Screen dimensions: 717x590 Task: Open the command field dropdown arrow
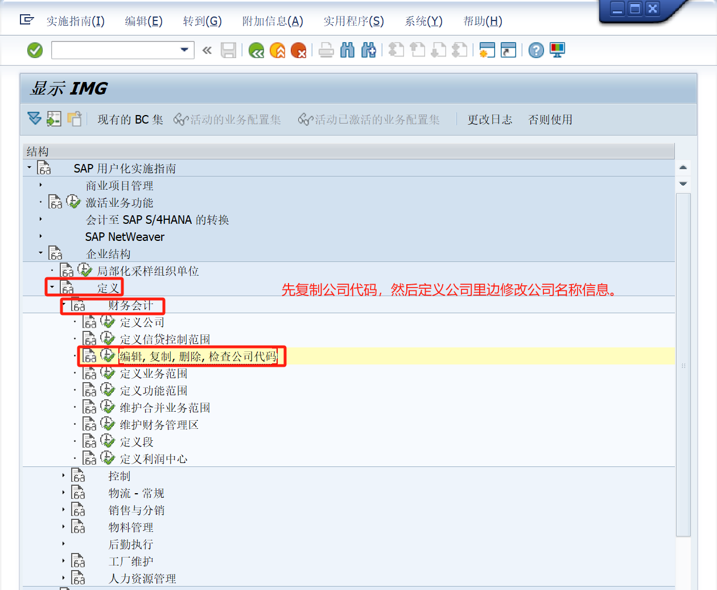[184, 50]
